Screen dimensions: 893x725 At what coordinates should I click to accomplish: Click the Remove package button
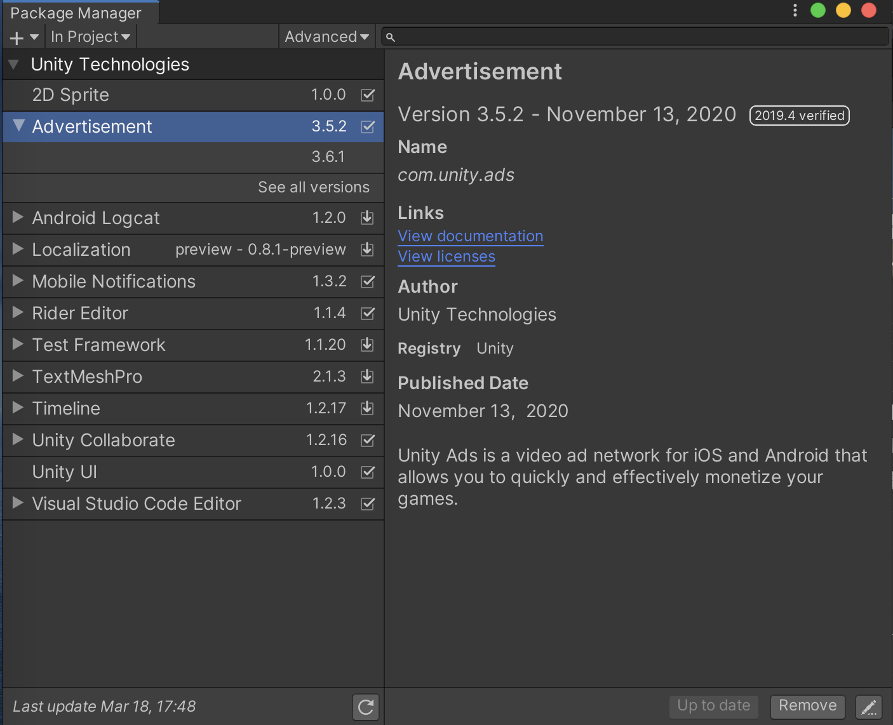808,706
